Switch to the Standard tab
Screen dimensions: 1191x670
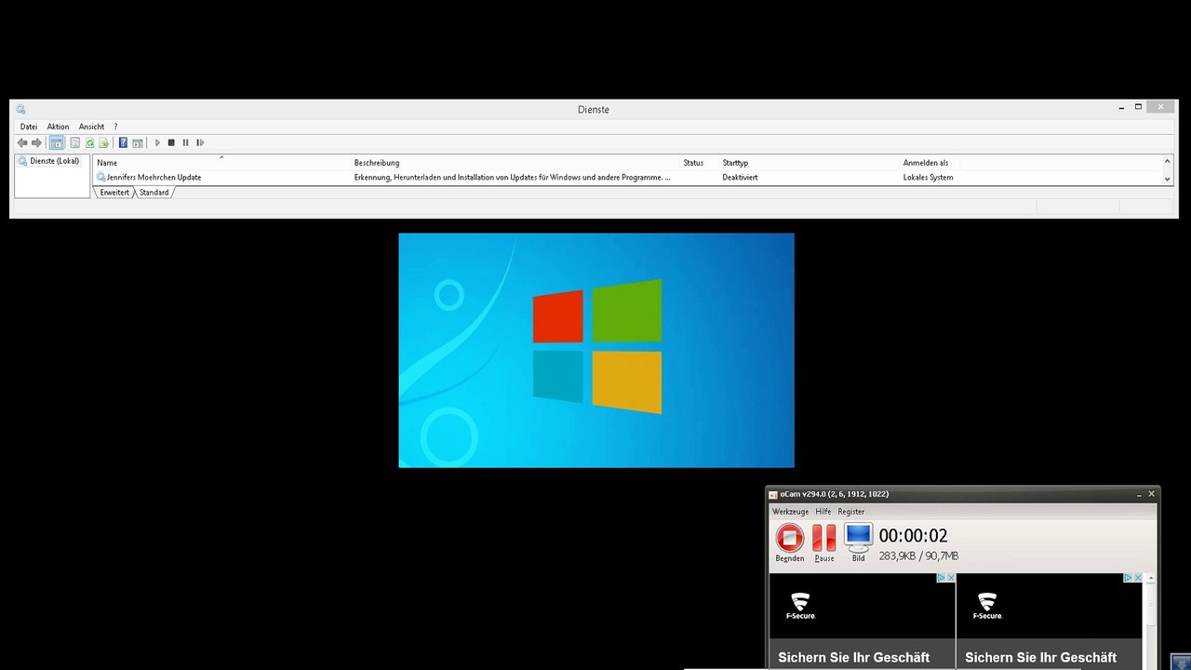click(154, 193)
